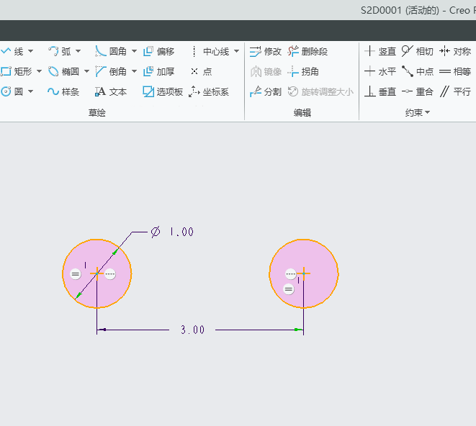Viewport: 476px width, 426px height.
Task: Select the Chamfer (倒角) tool
Action: 110,72
